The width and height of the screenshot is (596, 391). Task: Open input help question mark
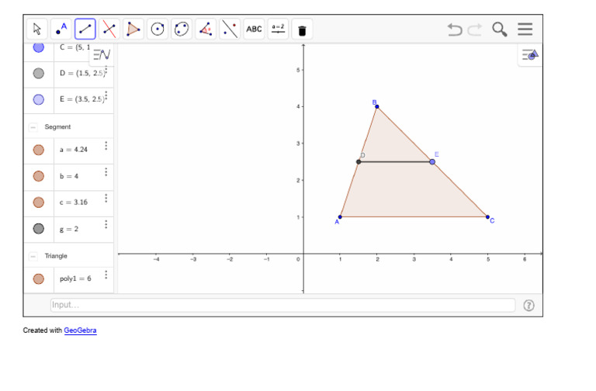[528, 305]
